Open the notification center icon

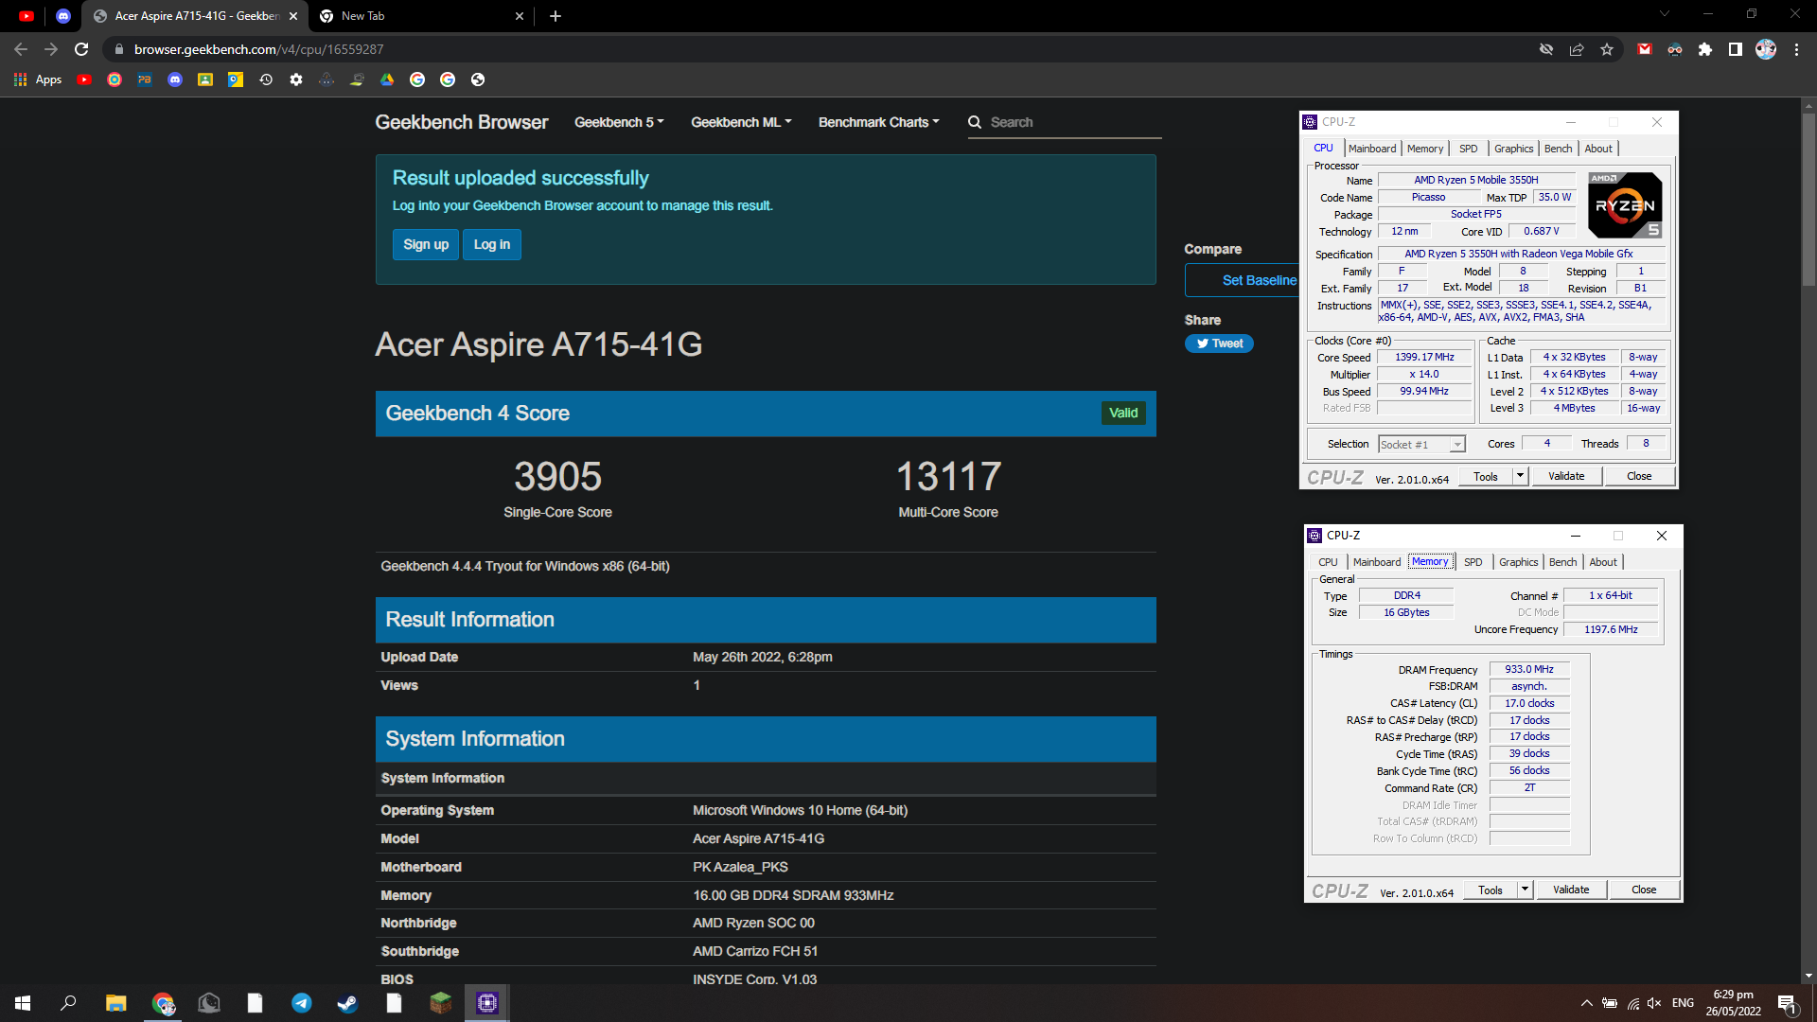(1787, 1003)
